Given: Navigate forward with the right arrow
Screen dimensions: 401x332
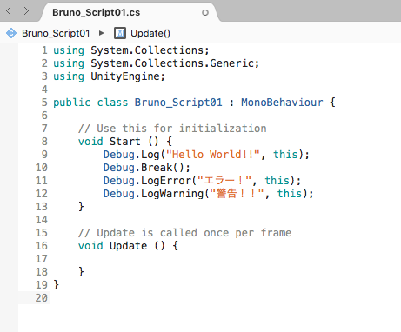Looking at the screenshot, I should coord(26,11).
